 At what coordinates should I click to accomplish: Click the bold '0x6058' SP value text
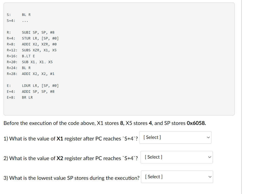pos(196,123)
